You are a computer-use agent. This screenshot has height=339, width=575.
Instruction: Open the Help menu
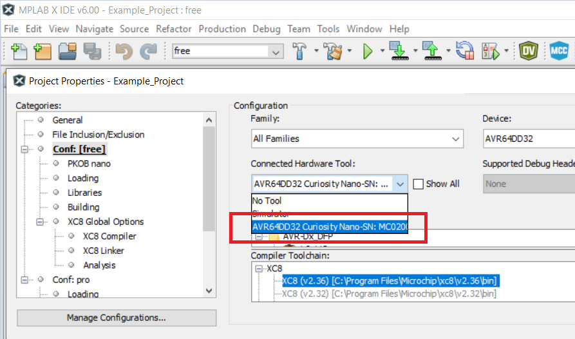click(x=399, y=29)
